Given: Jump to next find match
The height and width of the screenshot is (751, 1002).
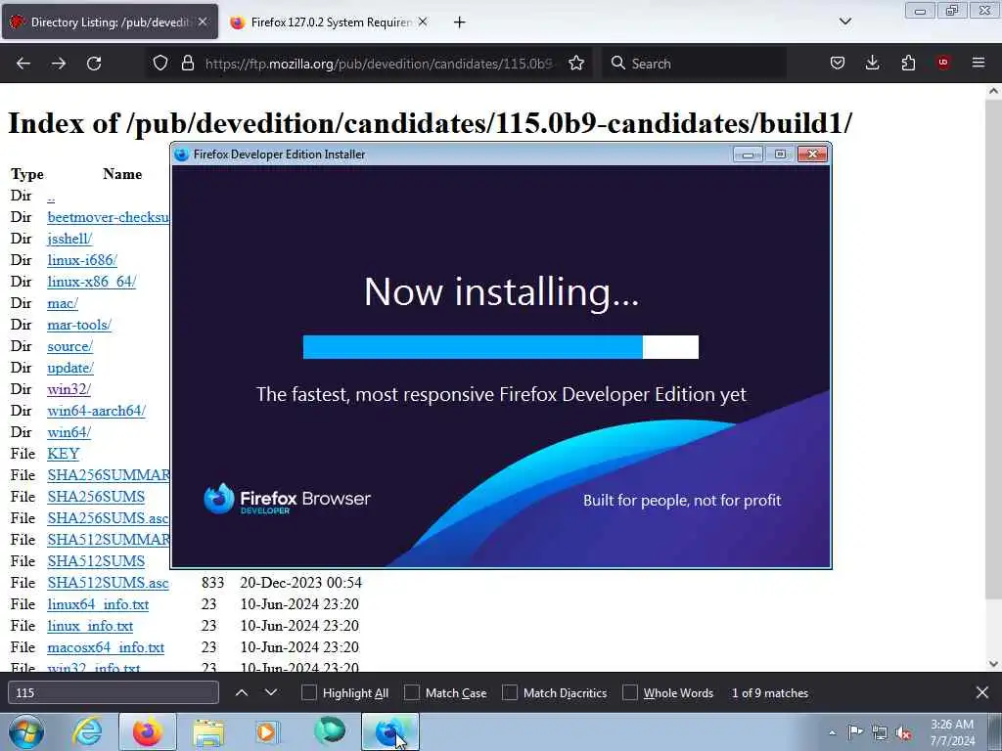Looking at the screenshot, I should pos(271,692).
